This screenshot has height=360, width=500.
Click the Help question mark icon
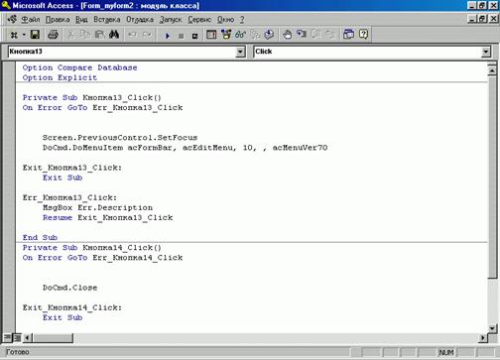[x=363, y=35]
